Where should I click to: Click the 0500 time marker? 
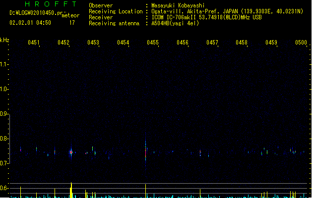[301, 43]
